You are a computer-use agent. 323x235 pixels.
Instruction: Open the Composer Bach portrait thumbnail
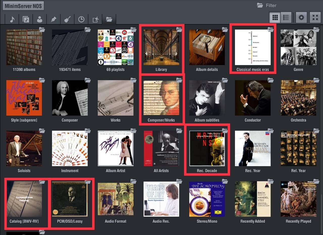coord(70,98)
